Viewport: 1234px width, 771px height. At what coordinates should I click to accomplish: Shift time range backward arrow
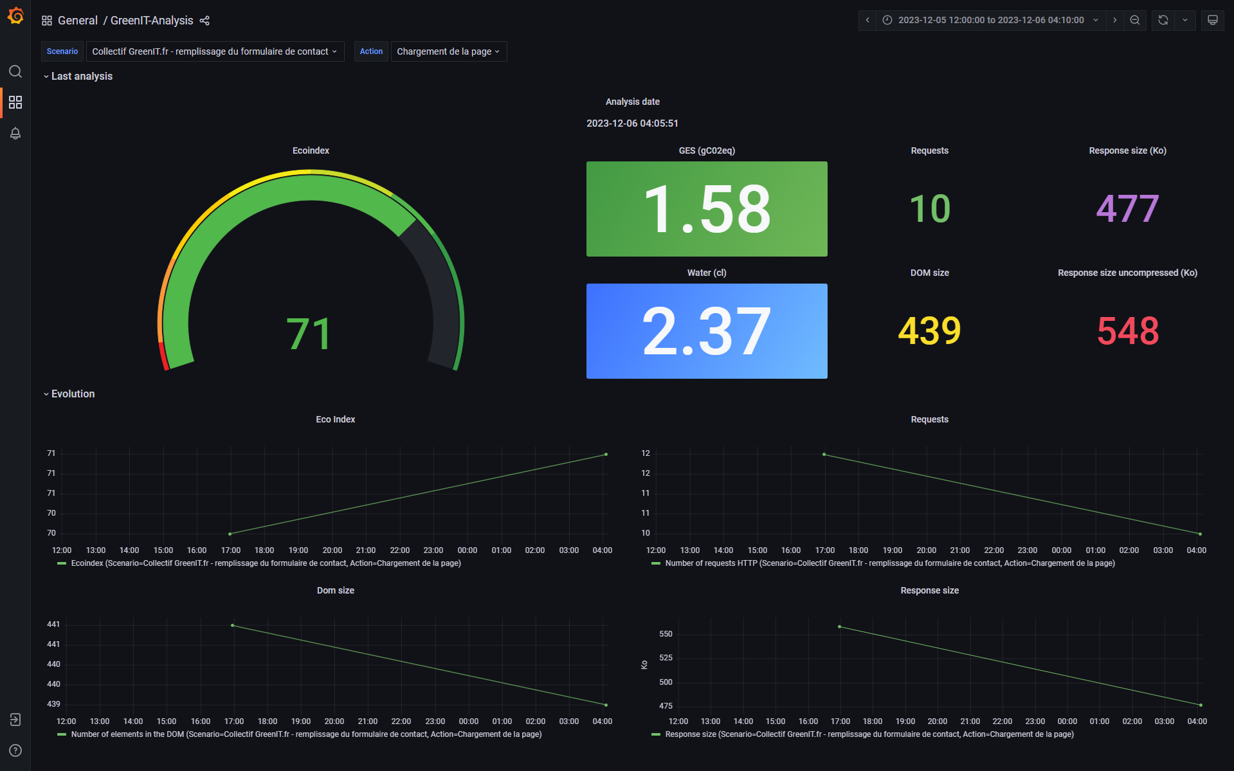point(867,20)
